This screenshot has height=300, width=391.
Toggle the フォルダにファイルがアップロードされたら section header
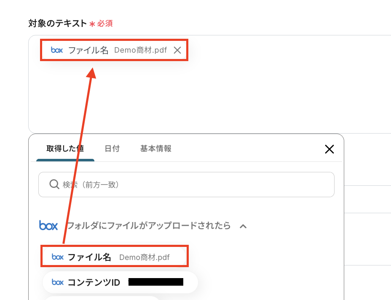pos(149,226)
